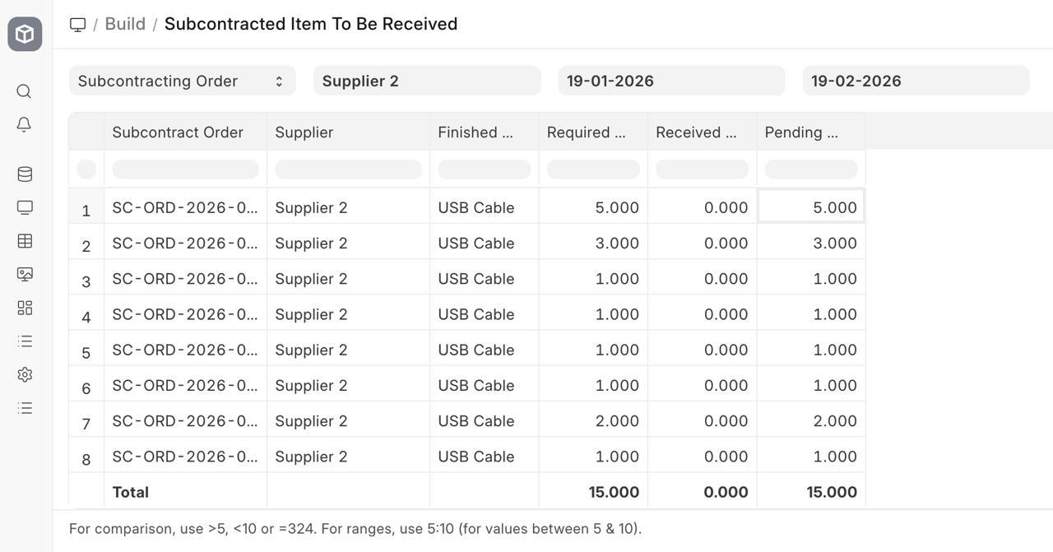Select the first row's subcontract order cell
This screenshot has width=1053, height=552.
[x=185, y=207]
